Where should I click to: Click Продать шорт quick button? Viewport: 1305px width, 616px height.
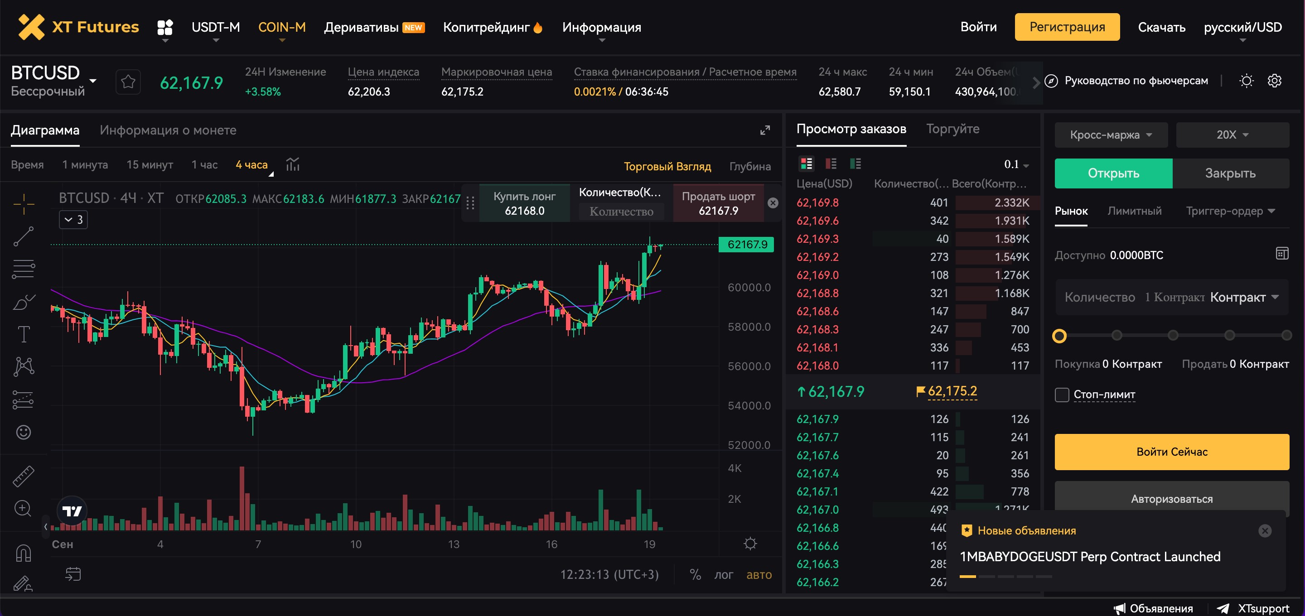(x=718, y=203)
